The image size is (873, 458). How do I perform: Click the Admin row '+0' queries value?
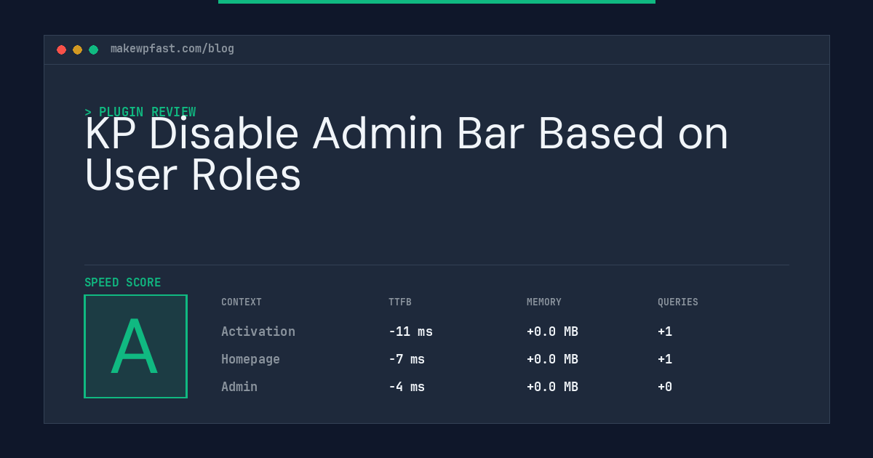click(665, 387)
